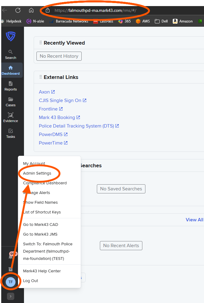Screen dimensions: 204x303
Task: Click the No Saved Searches button
Action: pyautogui.click(x=121, y=189)
